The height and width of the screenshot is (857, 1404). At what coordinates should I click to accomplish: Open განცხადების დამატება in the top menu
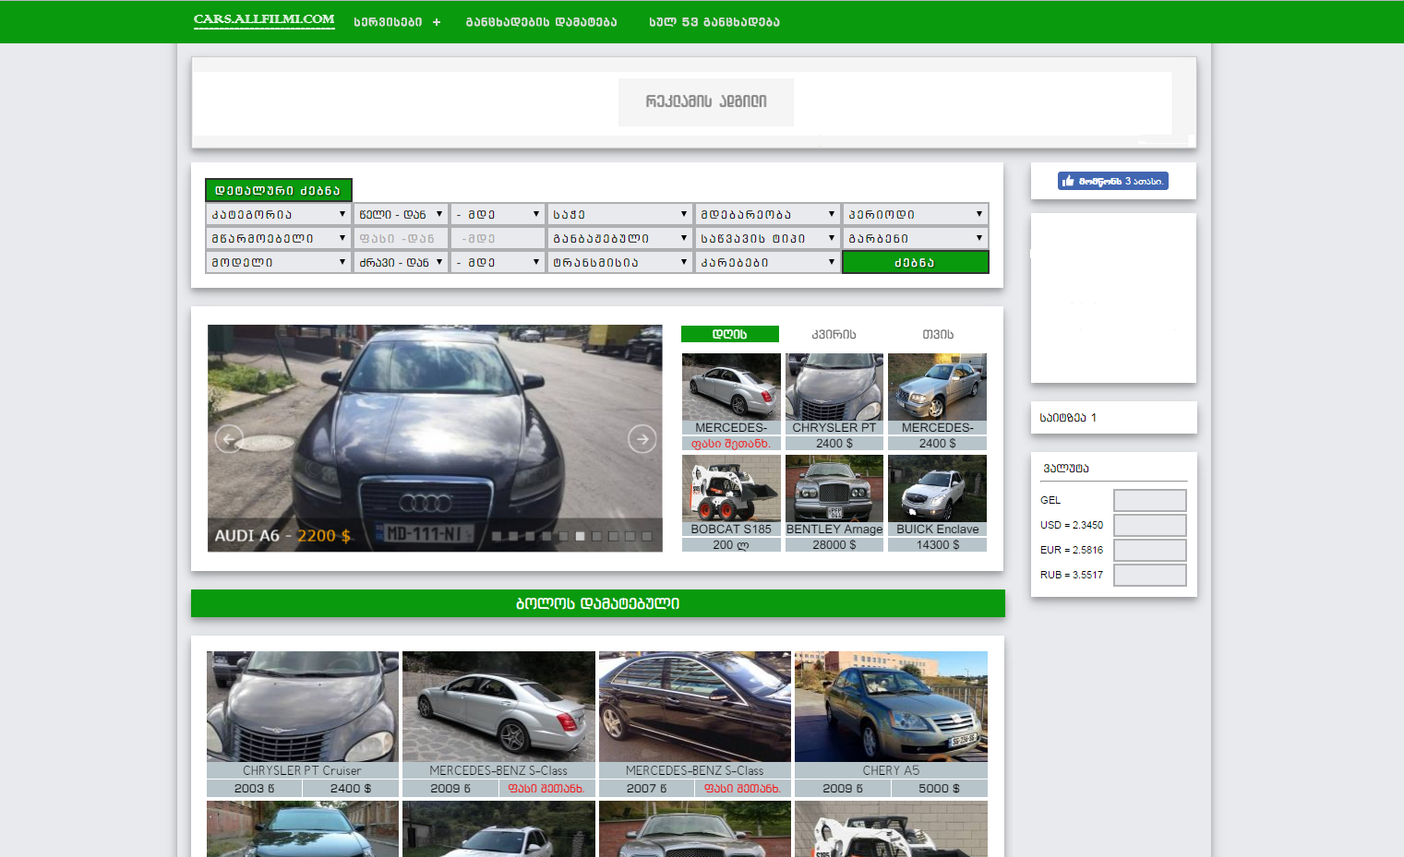541,22
